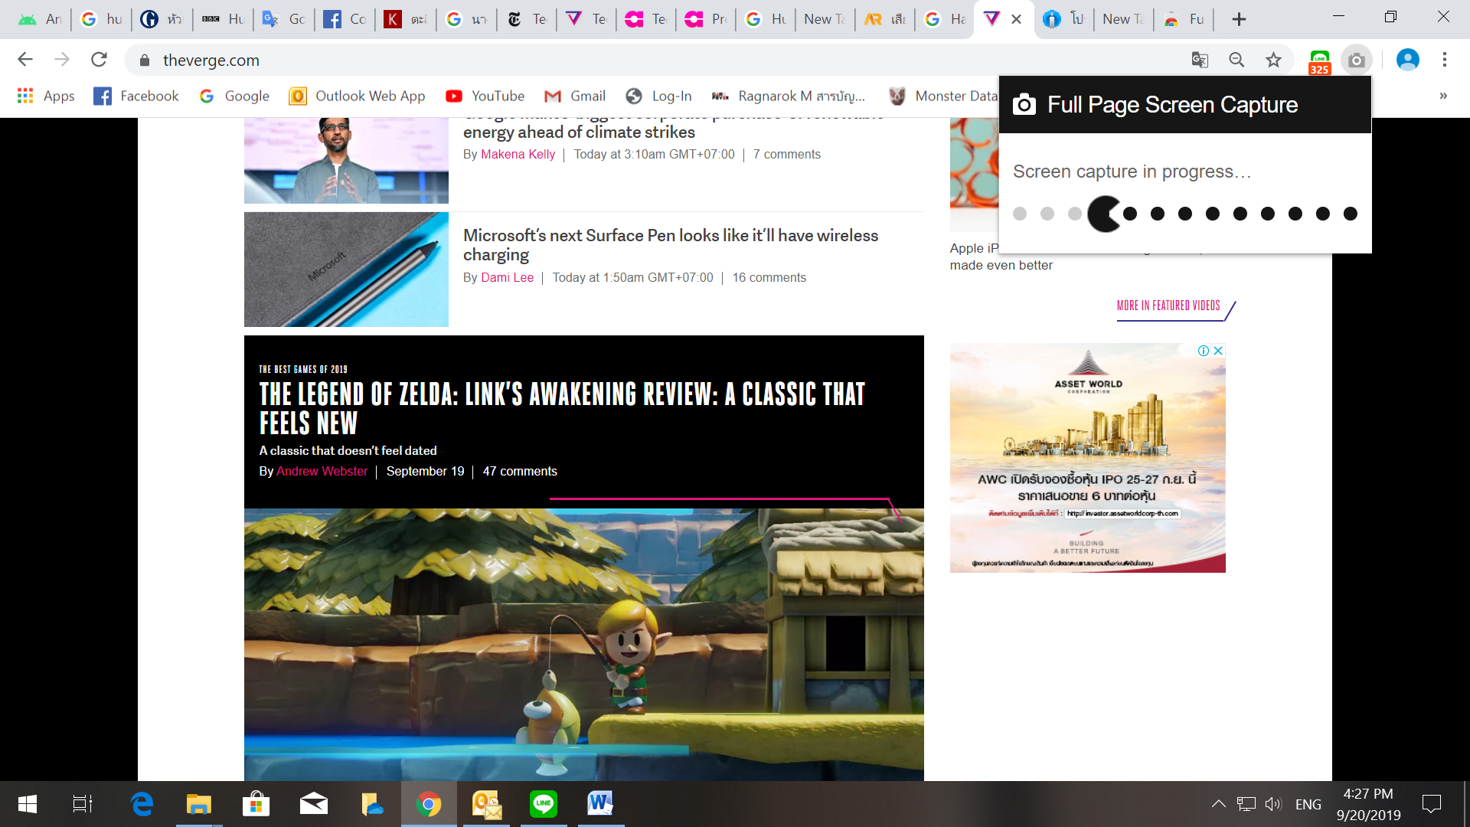
Task: Open the Mail app from the taskbar
Action: click(314, 804)
